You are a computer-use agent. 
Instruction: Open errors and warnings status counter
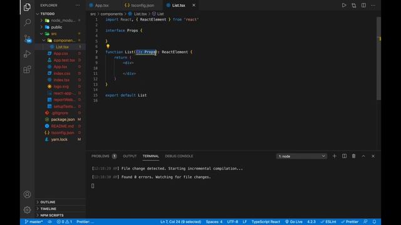[64, 222]
